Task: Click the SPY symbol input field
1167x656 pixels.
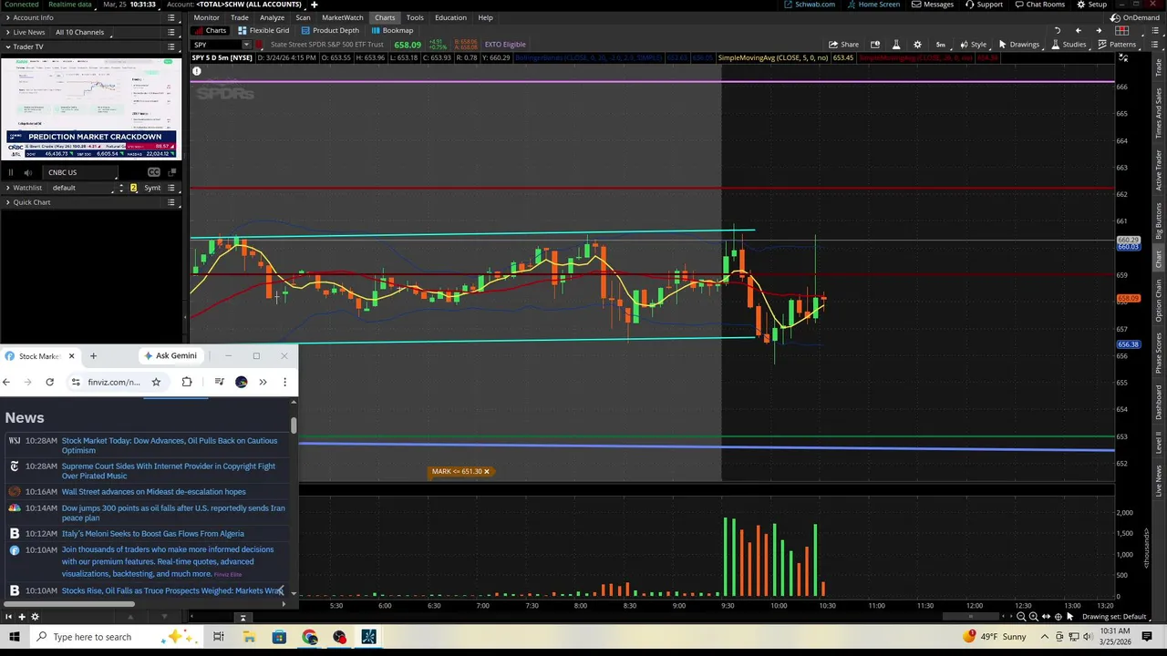Action: pos(215,45)
